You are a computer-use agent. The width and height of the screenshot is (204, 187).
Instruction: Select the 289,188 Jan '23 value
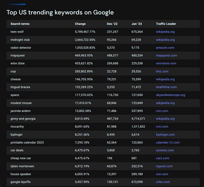pyautogui.click(x=137, y=174)
